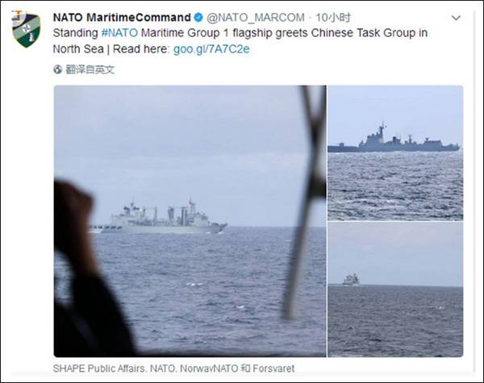Open the tweet options chevron menu
This screenshot has width=484, height=383.
coord(456,18)
